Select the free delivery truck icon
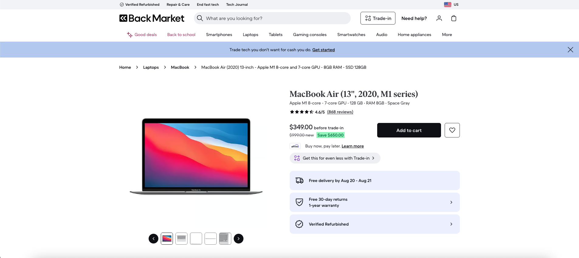The image size is (579, 258). pos(299,180)
